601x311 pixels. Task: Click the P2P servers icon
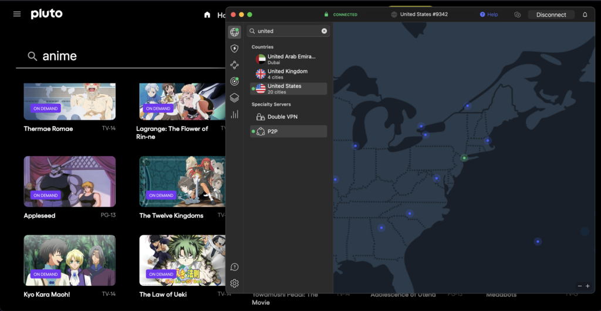point(261,131)
